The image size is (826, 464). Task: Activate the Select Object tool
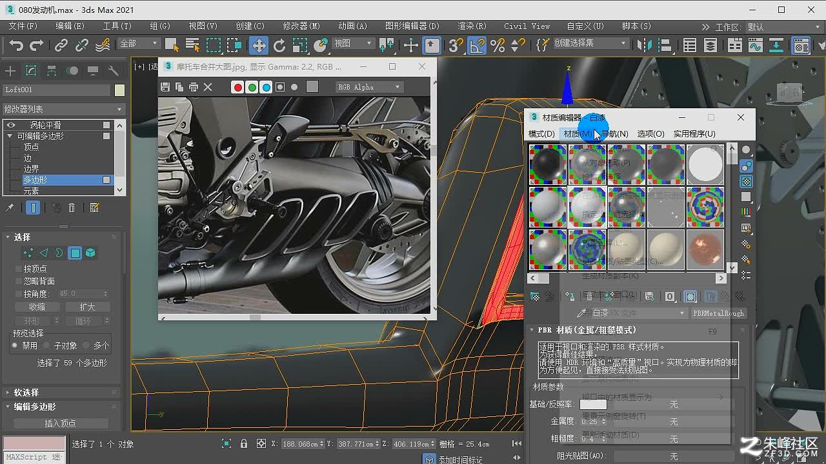pyautogui.click(x=172, y=45)
